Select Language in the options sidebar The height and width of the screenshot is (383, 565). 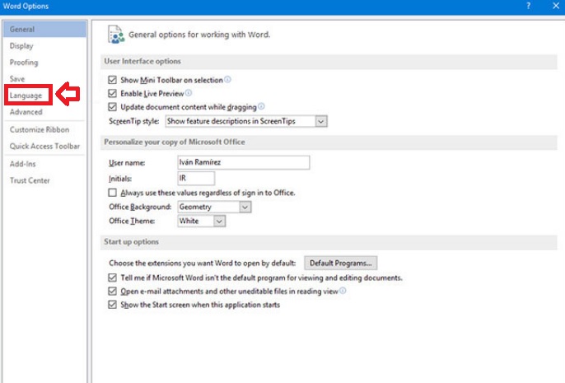tap(26, 96)
